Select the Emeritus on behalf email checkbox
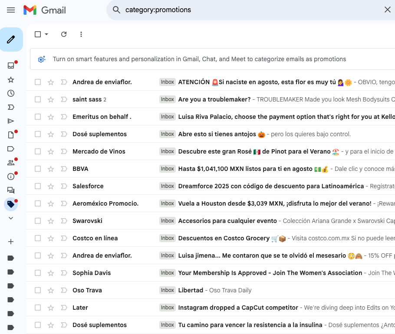 38,117
